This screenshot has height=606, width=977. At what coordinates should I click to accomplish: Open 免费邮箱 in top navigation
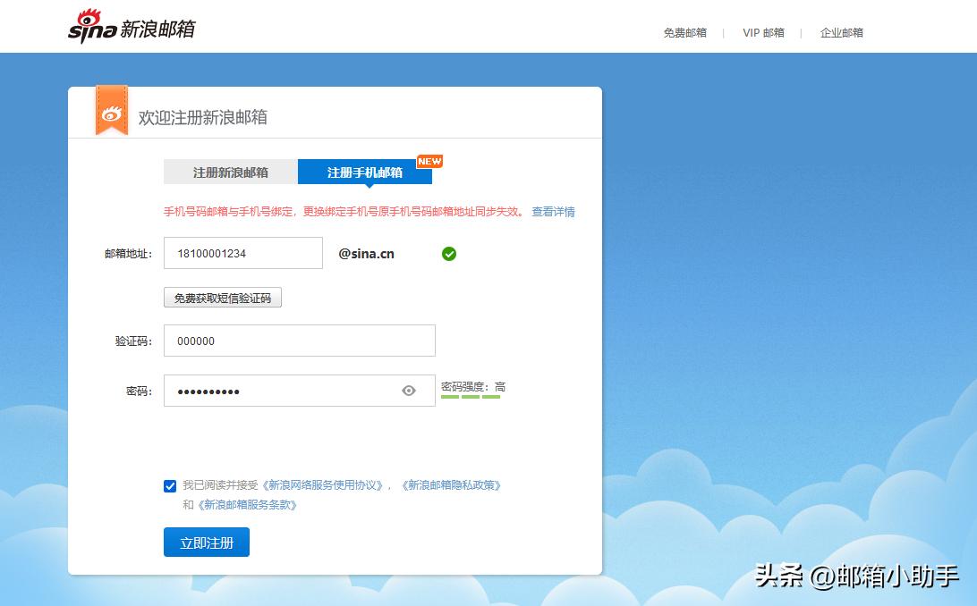pos(684,33)
